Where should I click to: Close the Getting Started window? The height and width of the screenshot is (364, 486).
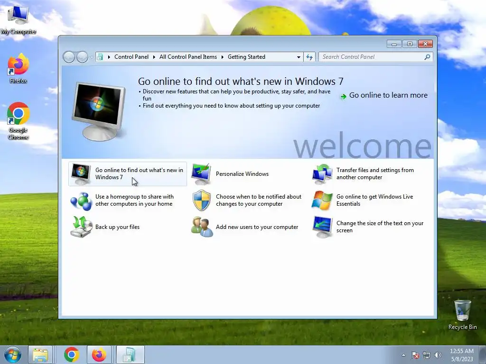[x=425, y=44]
